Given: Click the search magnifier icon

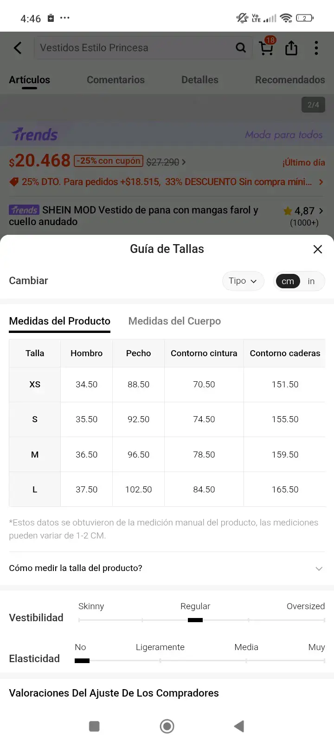Looking at the screenshot, I should [241, 47].
